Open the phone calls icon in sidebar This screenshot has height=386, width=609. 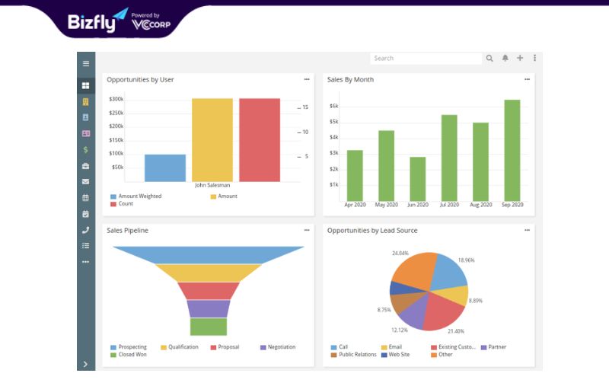click(86, 229)
